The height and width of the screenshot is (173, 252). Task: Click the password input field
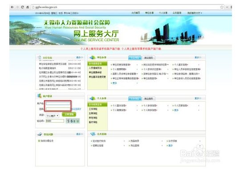(58, 109)
